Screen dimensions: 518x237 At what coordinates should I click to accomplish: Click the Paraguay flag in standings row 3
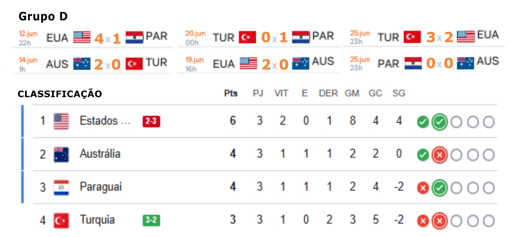61,188
